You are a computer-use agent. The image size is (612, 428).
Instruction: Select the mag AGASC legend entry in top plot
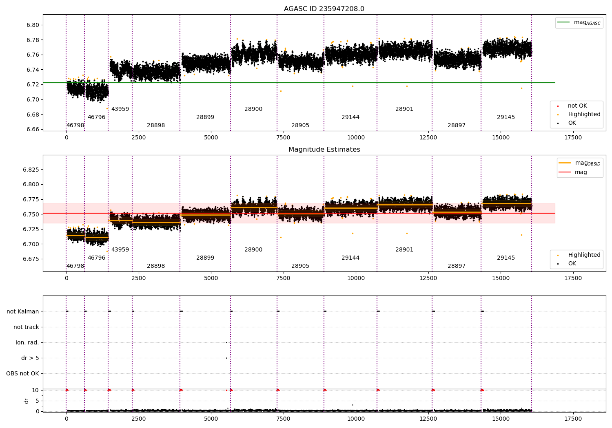pos(579,22)
